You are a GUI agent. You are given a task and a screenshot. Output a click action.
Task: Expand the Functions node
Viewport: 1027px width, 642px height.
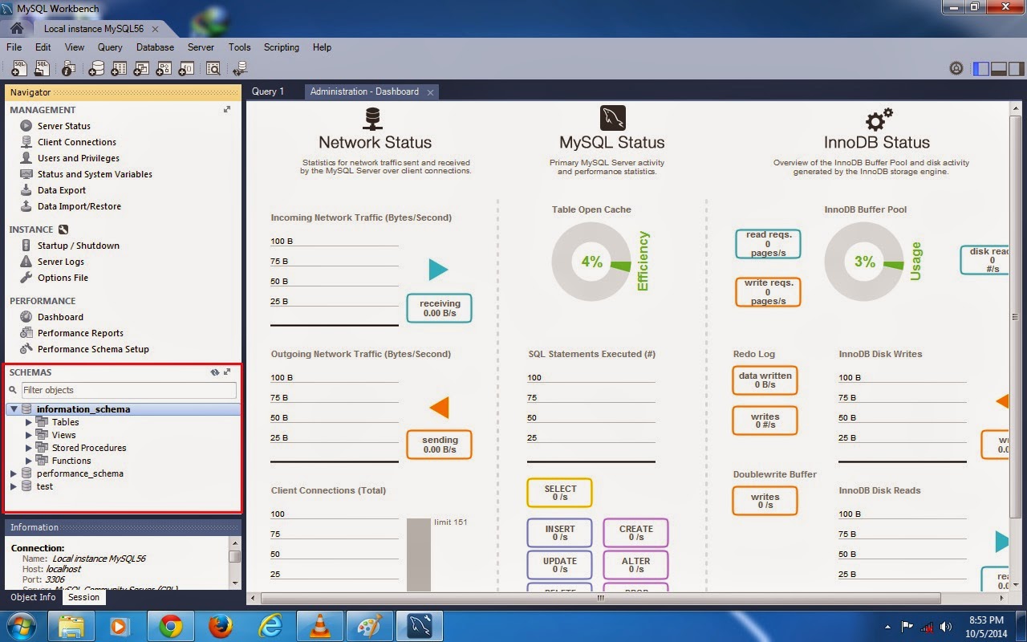point(29,461)
